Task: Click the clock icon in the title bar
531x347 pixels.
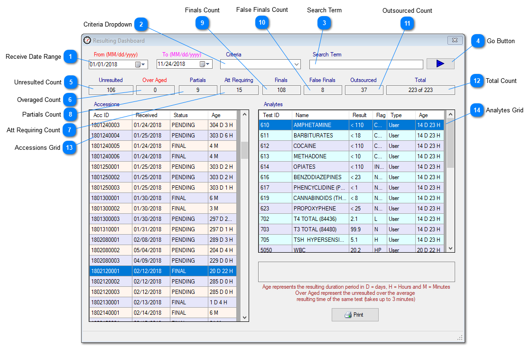Action: (87, 41)
